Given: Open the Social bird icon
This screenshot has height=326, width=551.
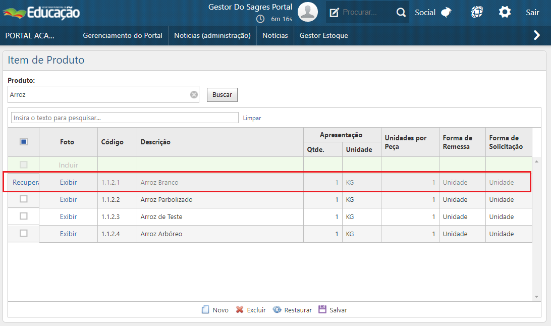Looking at the screenshot, I should [x=446, y=13].
